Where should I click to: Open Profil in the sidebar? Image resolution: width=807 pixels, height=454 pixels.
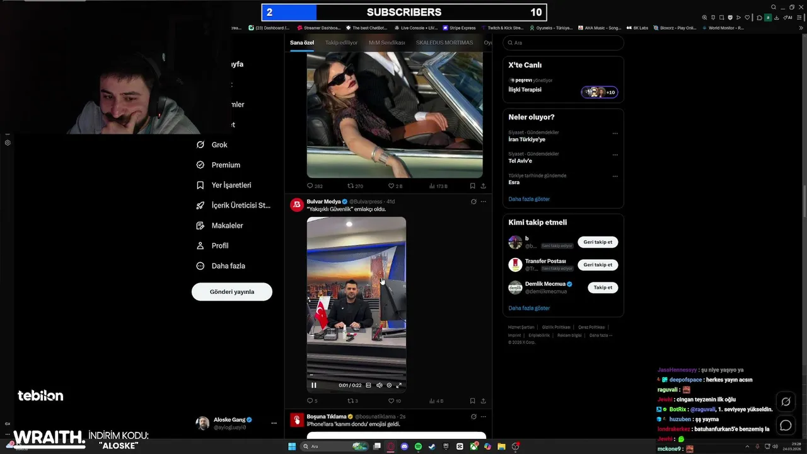212,246
